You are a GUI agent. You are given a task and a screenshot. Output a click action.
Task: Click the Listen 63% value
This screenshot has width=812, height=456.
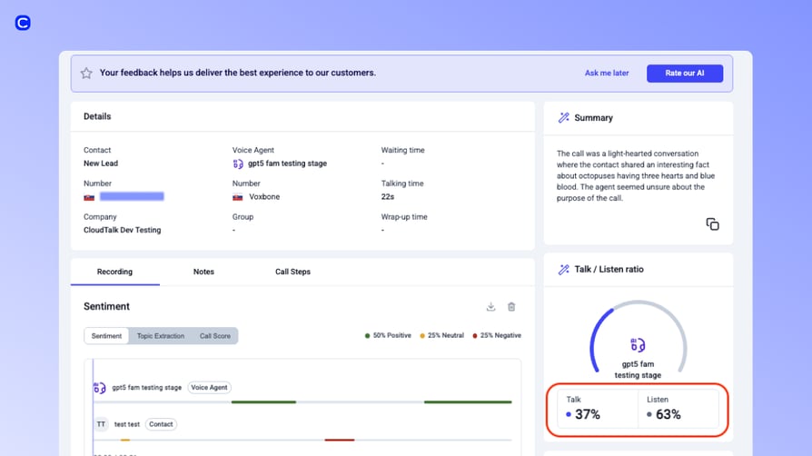click(668, 414)
